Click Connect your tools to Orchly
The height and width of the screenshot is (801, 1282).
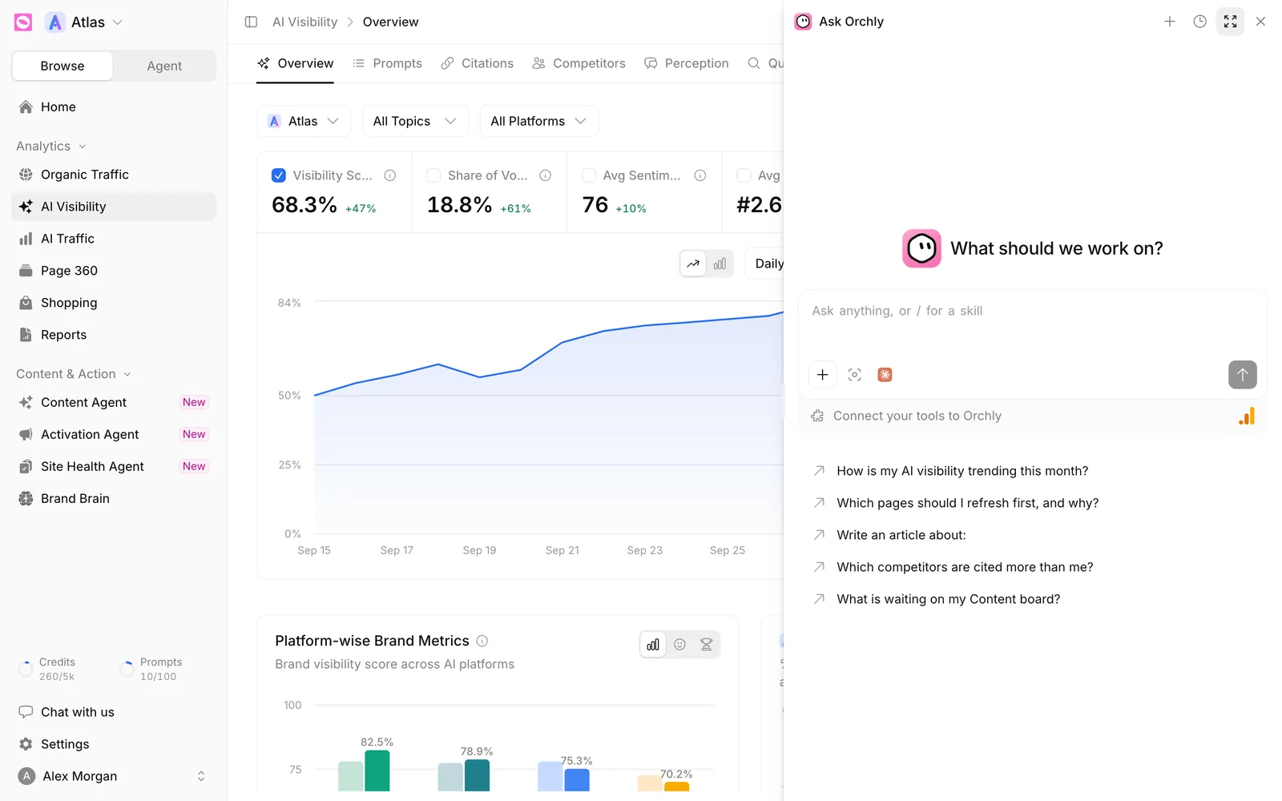tap(1032, 416)
